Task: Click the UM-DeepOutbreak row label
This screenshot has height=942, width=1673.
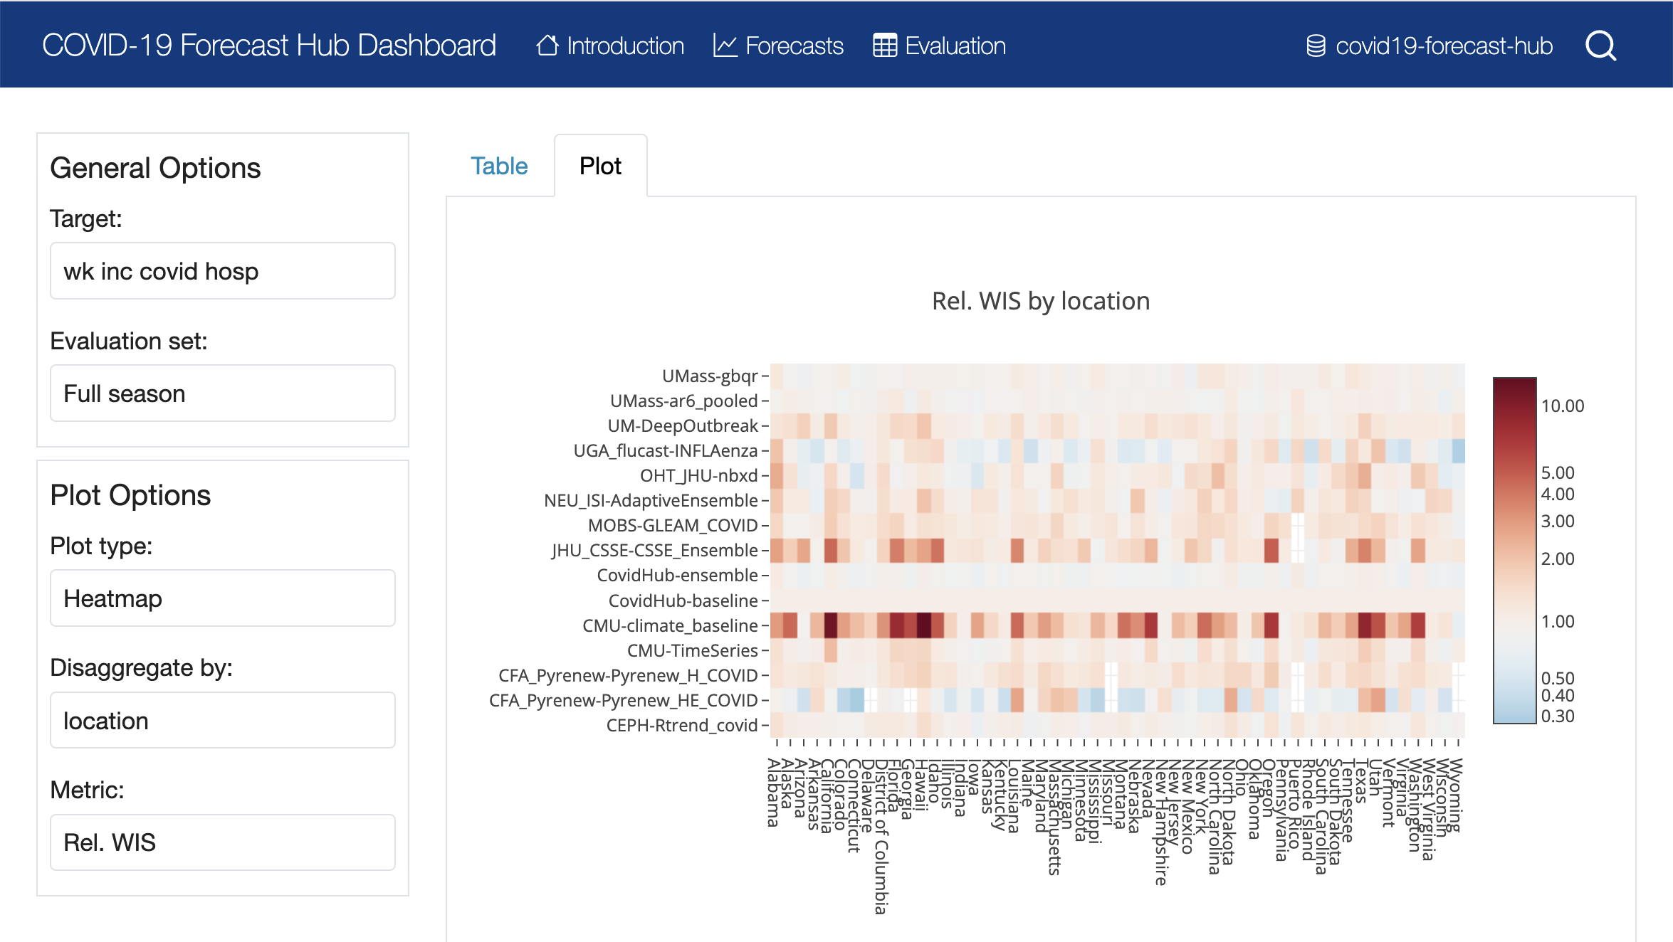Action: point(682,425)
